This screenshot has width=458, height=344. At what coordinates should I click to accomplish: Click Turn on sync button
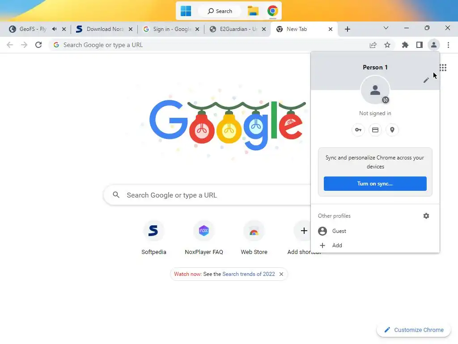(375, 183)
